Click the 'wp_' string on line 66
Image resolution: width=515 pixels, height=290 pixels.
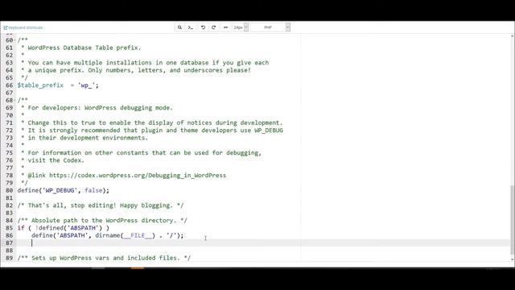86,85
